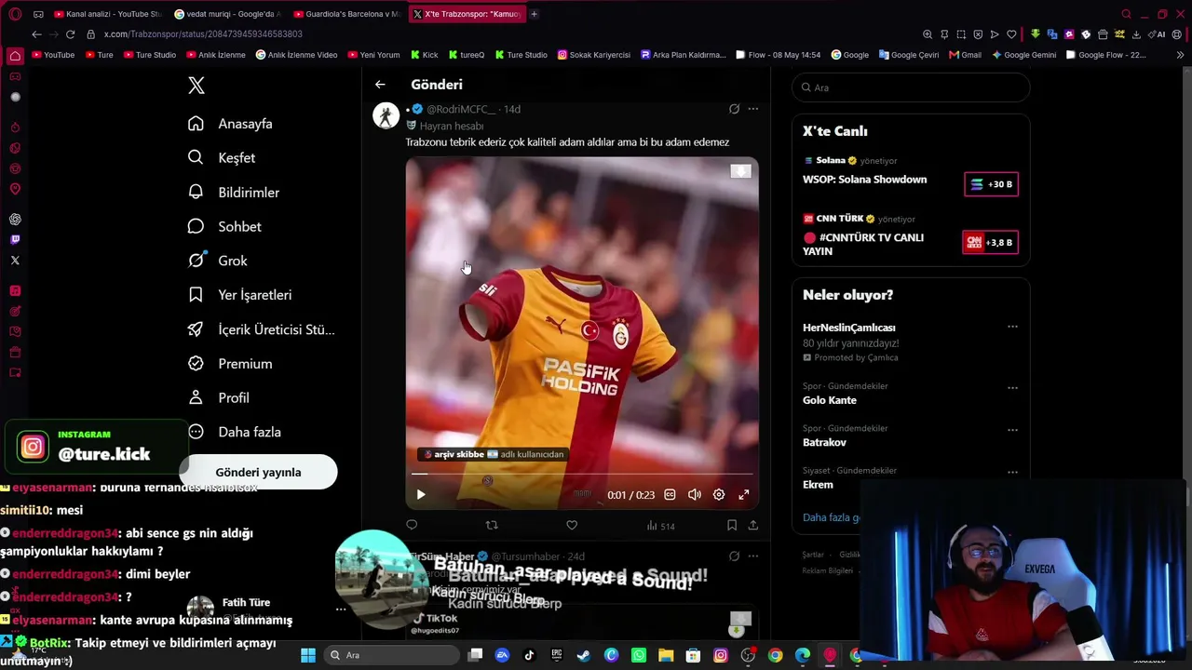Open the Keşfet explore page
1192x670 pixels.
(222, 158)
